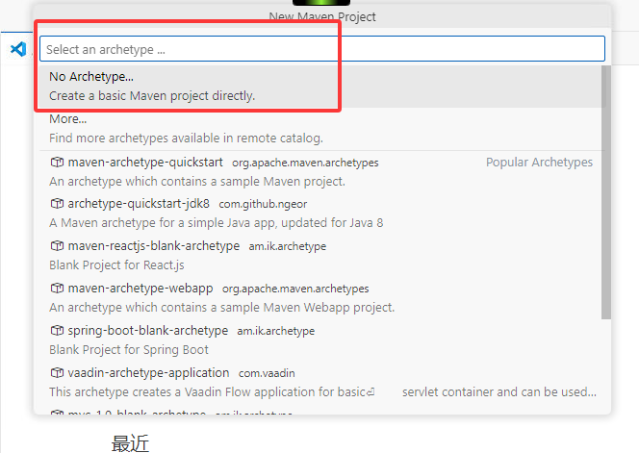Screen dimensions: 639x453
Task: Click the archetype list scrollbar thumb
Action: (x=606, y=192)
